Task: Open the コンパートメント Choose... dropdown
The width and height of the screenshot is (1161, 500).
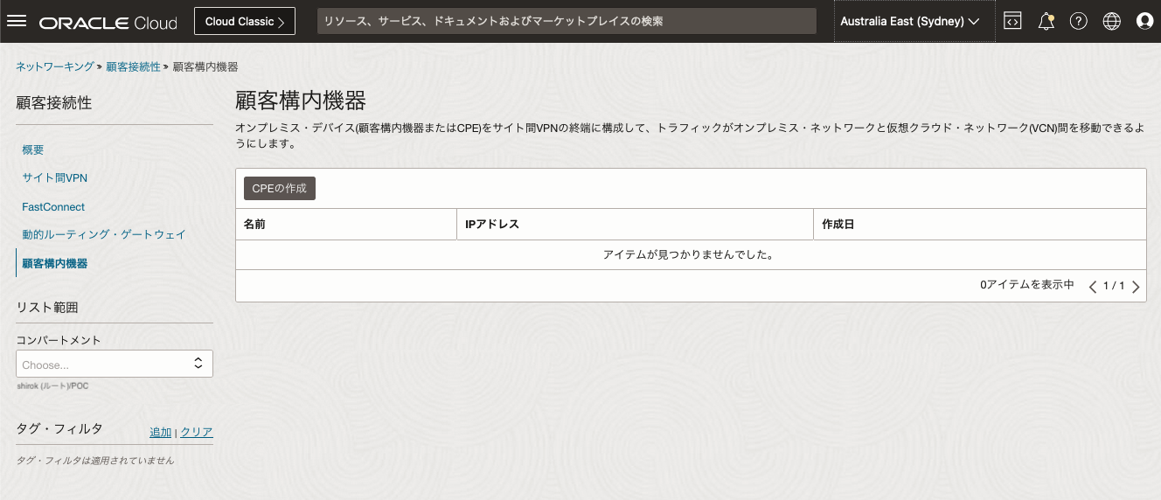Action: pos(115,364)
